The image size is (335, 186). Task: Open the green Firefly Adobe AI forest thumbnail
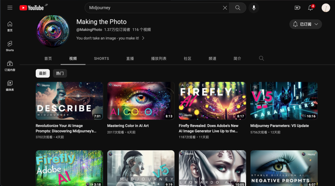tap(69, 168)
